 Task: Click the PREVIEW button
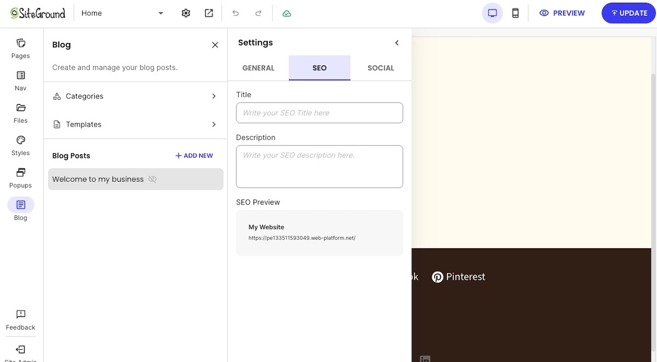coord(562,13)
